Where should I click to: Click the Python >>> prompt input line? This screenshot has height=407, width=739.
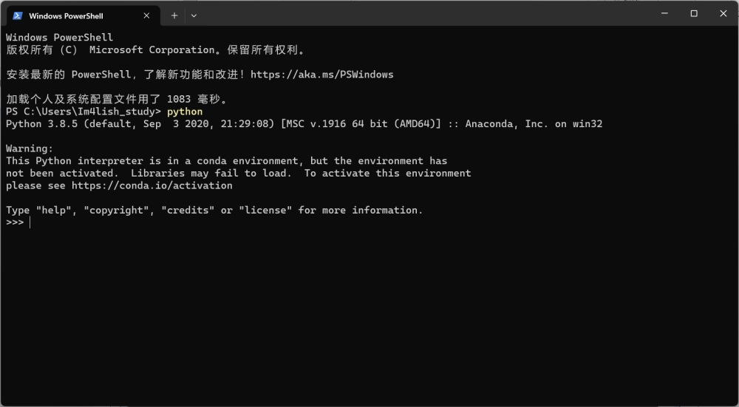(369, 222)
